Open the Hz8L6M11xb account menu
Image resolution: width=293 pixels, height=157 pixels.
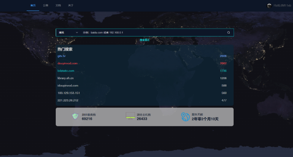pos(282,6)
